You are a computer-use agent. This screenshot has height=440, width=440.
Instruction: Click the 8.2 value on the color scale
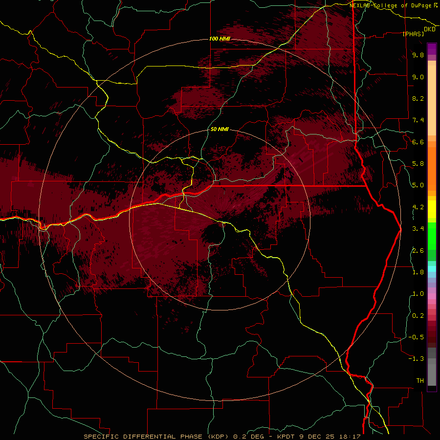tap(418, 98)
